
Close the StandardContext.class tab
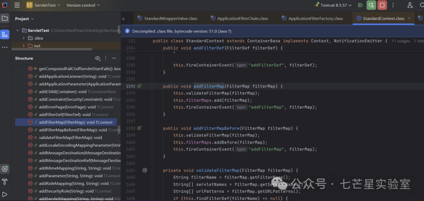pyautogui.click(x=409, y=18)
